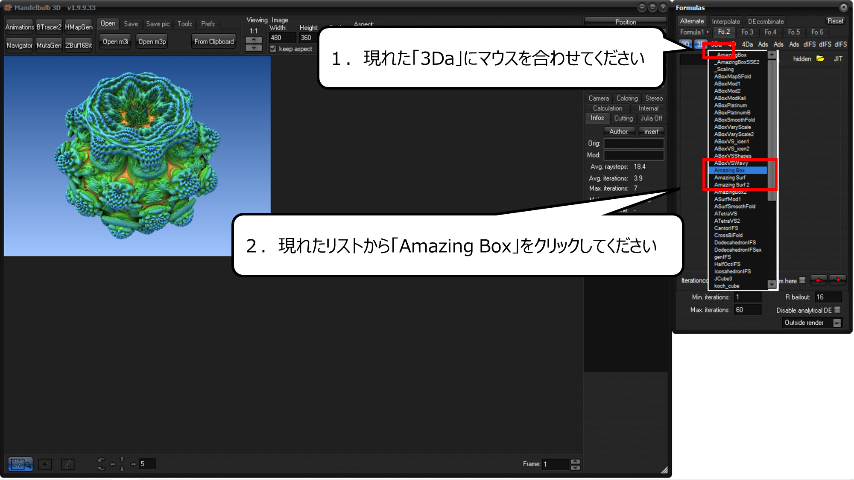Click the viewing scale down arrow
Image resolution: width=854 pixels, height=480 pixels.
pos(254,48)
